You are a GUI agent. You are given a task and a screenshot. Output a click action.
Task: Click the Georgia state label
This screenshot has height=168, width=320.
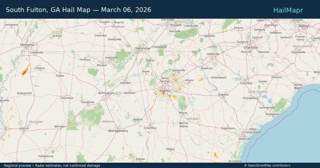coord(192,119)
